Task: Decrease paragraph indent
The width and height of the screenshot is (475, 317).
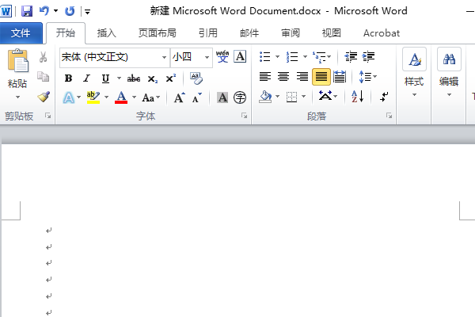Action: (x=351, y=57)
